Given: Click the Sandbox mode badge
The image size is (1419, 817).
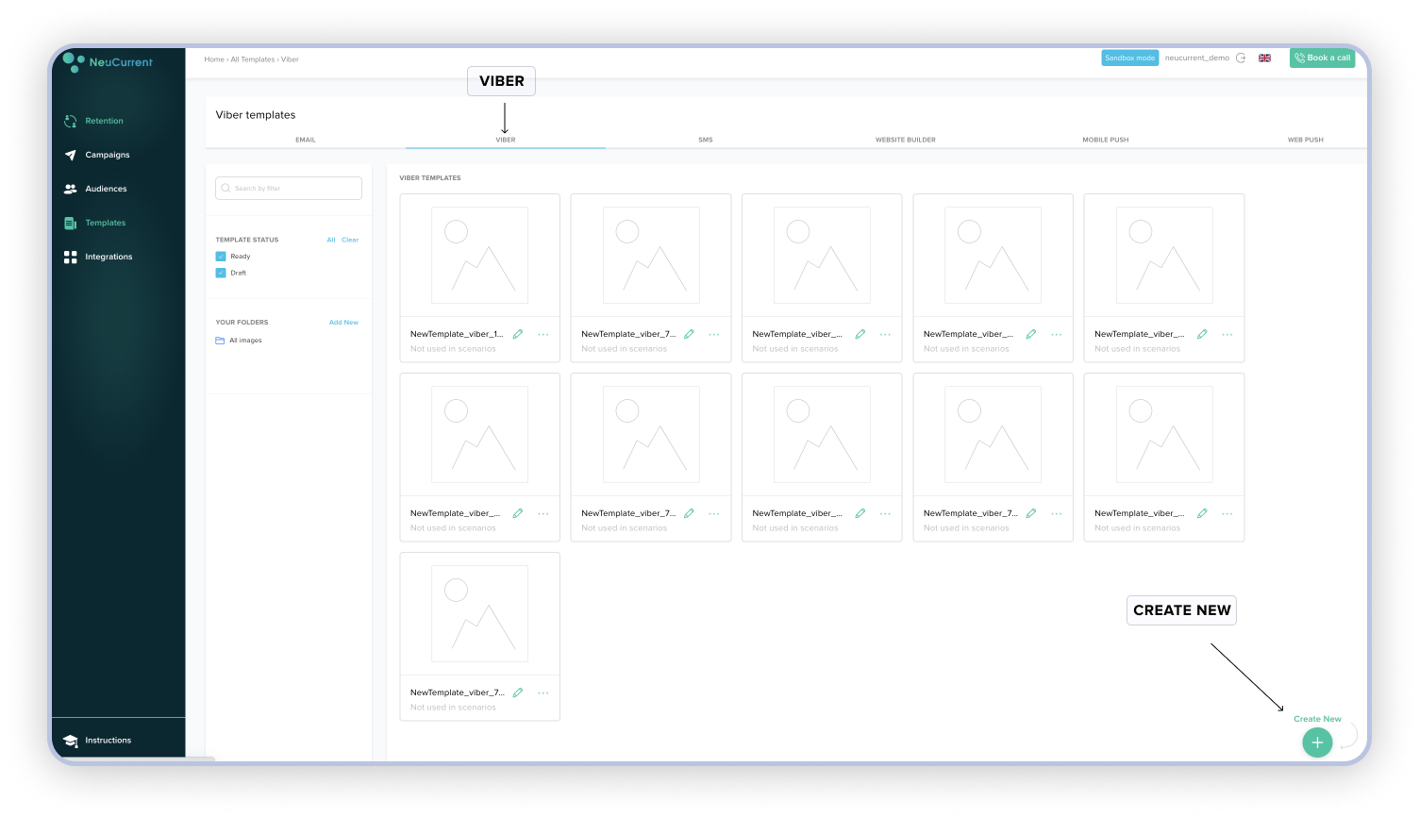Looking at the screenshot, I should pos(1129,58).
